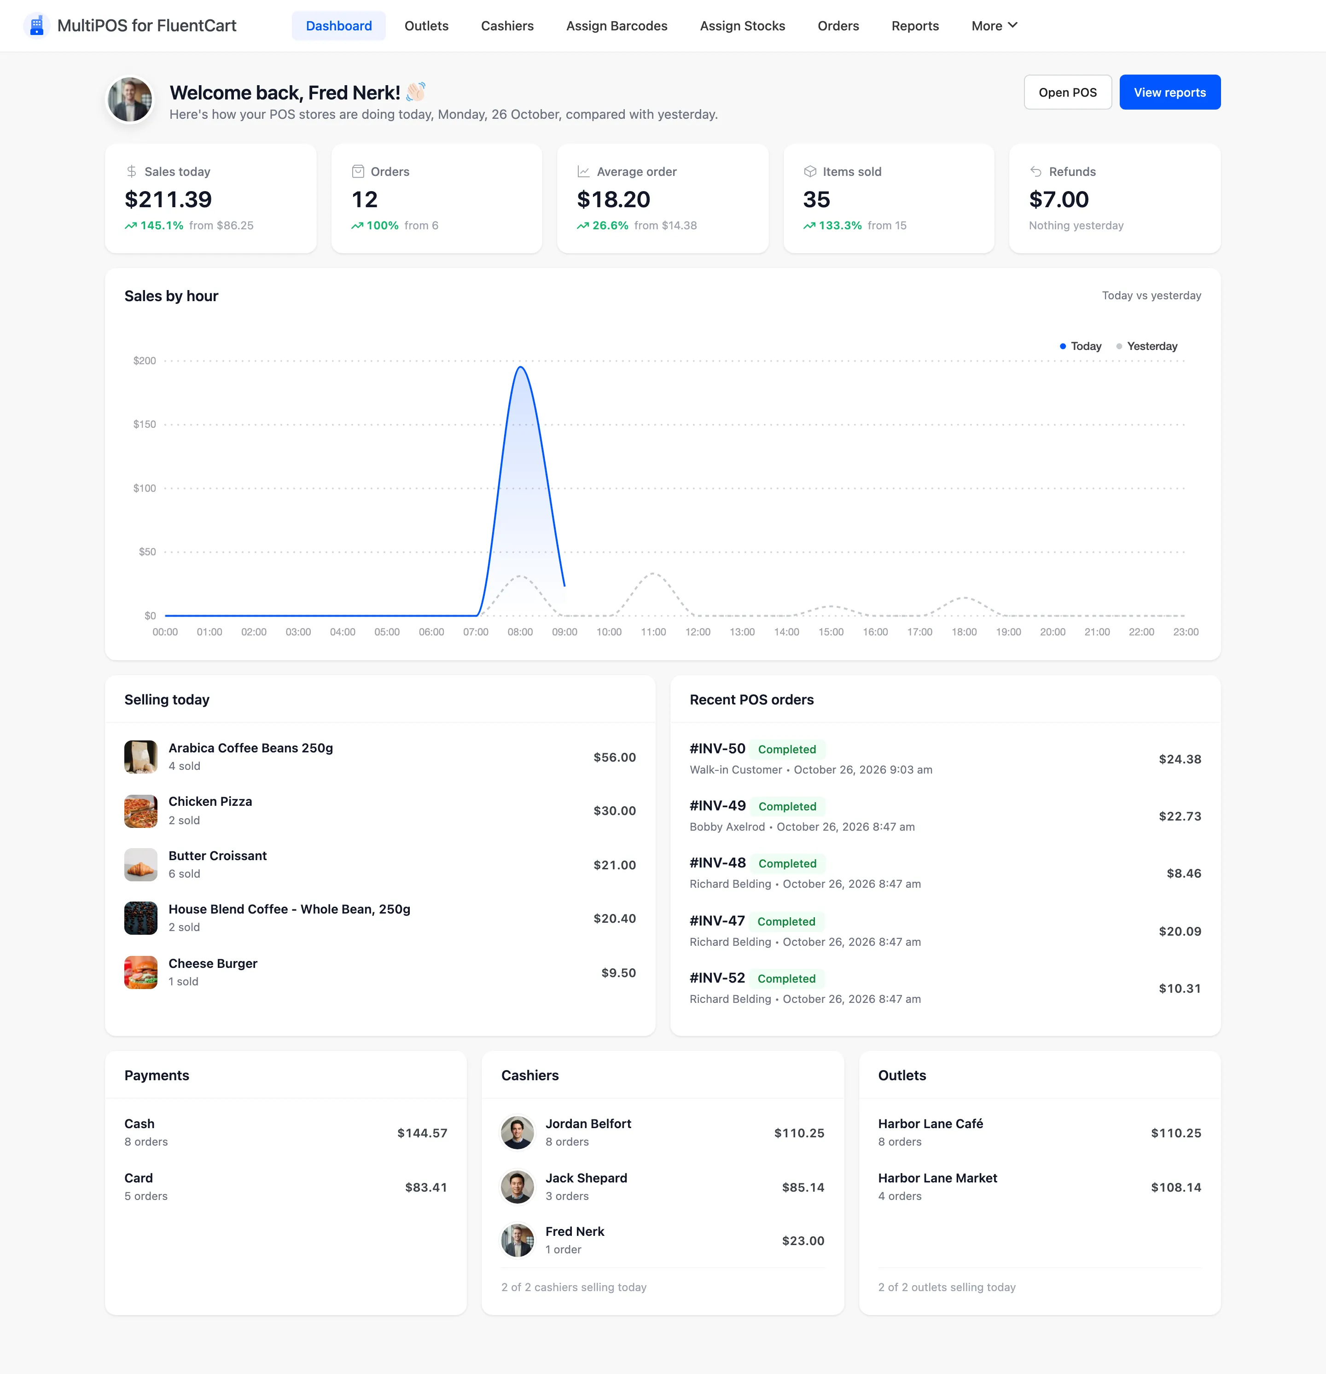1326x1374 pixels.
Task: Click the MultiPOS building logo icon
Action: [x=36, y=26]
